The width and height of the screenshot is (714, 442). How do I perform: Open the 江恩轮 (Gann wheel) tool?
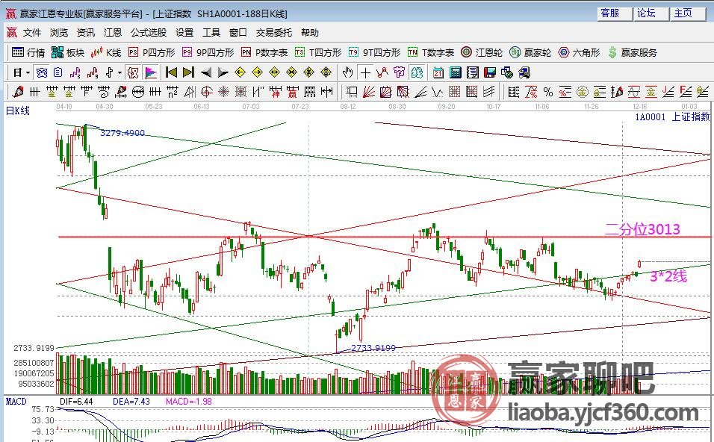coord(481,52)
